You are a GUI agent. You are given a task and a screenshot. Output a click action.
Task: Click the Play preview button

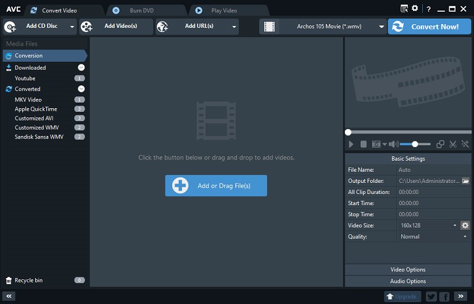[351, 144]
